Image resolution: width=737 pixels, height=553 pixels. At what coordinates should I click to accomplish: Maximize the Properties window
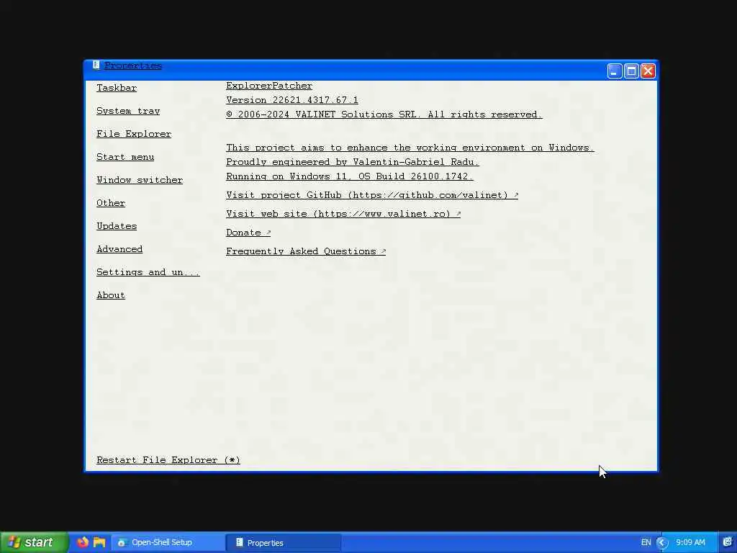(x=631, y=71)
